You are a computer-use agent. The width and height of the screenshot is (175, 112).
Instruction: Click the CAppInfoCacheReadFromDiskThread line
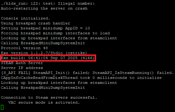tap(81, 78)
